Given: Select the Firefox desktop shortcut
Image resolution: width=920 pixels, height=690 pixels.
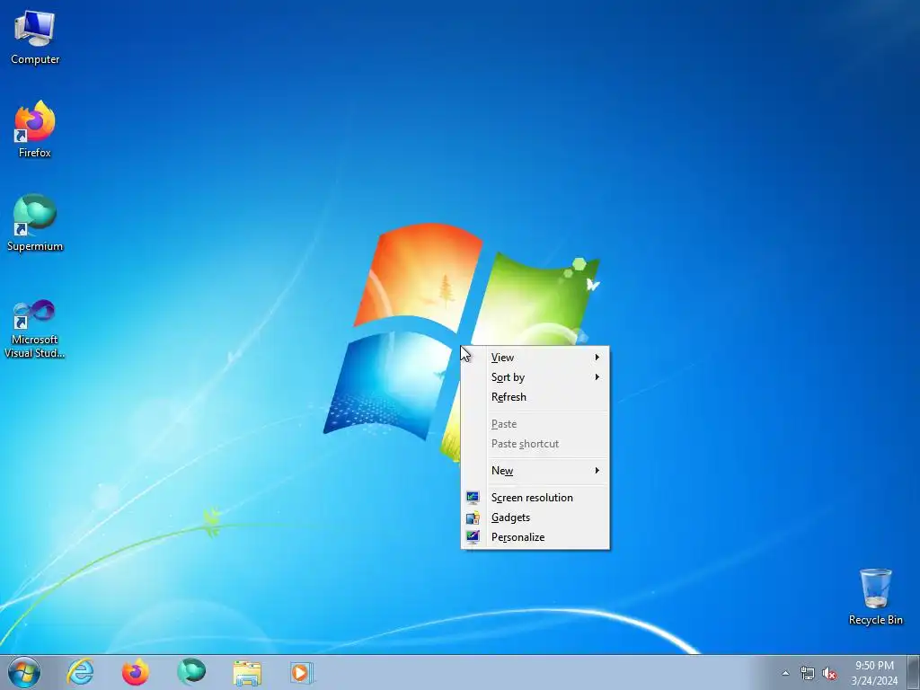Looking at the screenshot, I should pos(35,129).
